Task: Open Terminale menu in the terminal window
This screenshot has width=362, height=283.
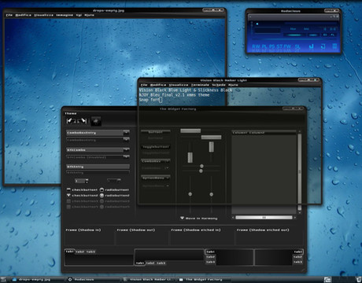Action: (x=200, y=85)
